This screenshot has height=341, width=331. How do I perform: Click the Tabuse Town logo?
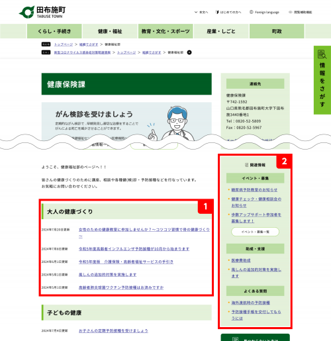click(x=42, y=13)
